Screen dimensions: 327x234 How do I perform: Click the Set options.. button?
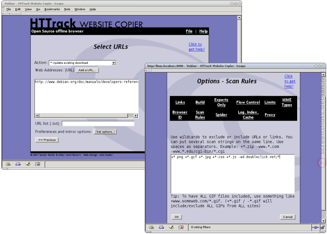pos(105,132)
